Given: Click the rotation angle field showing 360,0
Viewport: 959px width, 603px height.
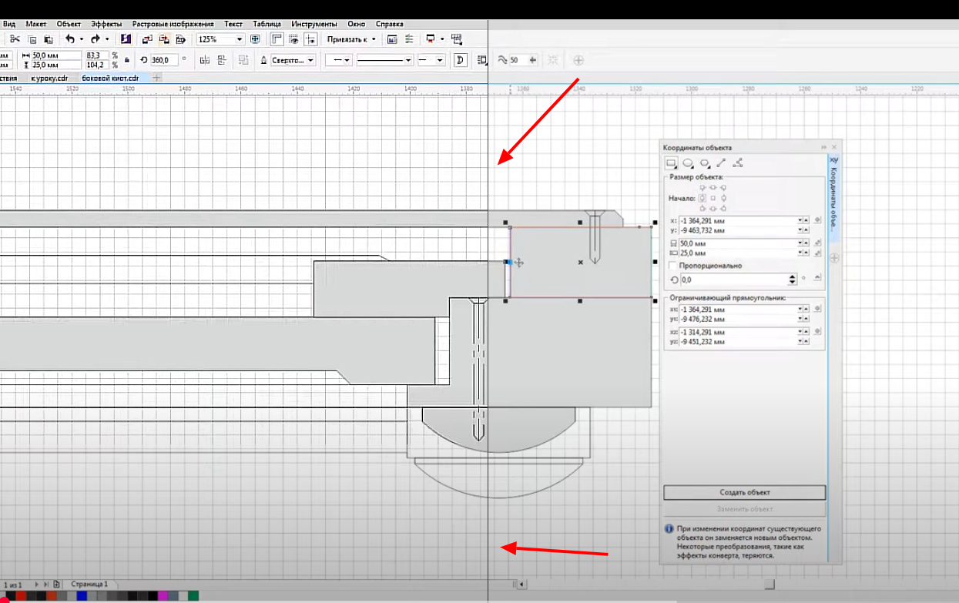Looking at the screenshot, I should click(164, 60).
